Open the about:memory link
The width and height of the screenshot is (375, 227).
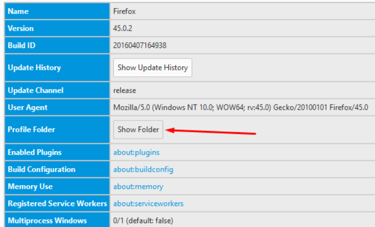click(x=138, y=186)
